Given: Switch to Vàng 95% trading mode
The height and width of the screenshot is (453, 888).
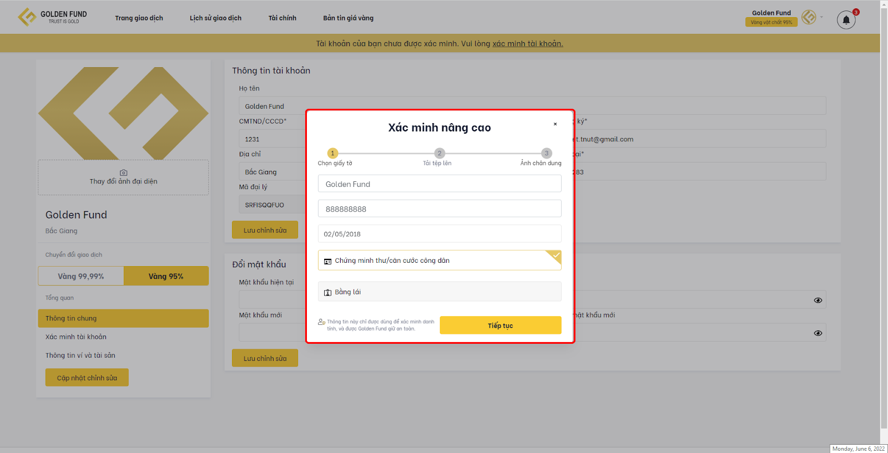Looking at the screenshot, I should coord(166,276).
